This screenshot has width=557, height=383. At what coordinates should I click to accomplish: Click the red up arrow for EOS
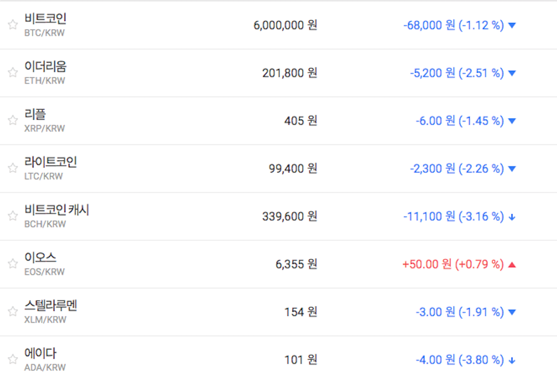[x=512, y=264]
